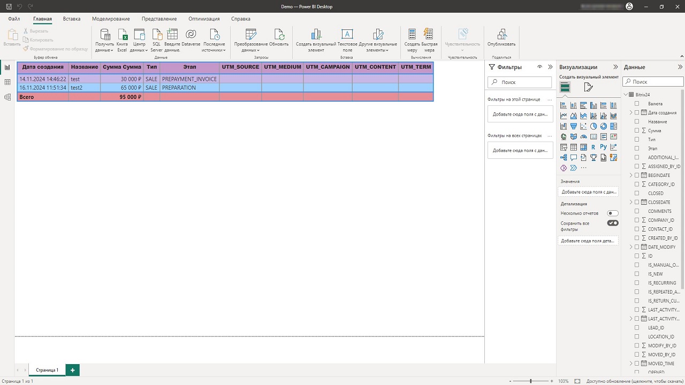685x385 pixels.
Task: Click the SQL Server data source icon
Action: [156, 35]
